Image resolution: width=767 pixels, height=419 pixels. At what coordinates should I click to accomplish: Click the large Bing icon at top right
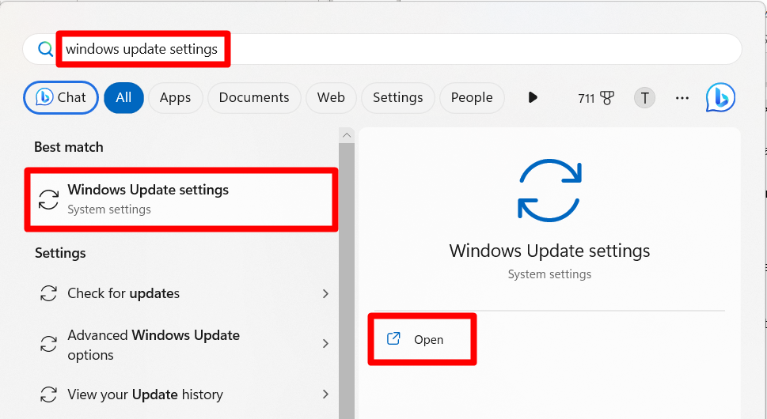pos(720,97)
